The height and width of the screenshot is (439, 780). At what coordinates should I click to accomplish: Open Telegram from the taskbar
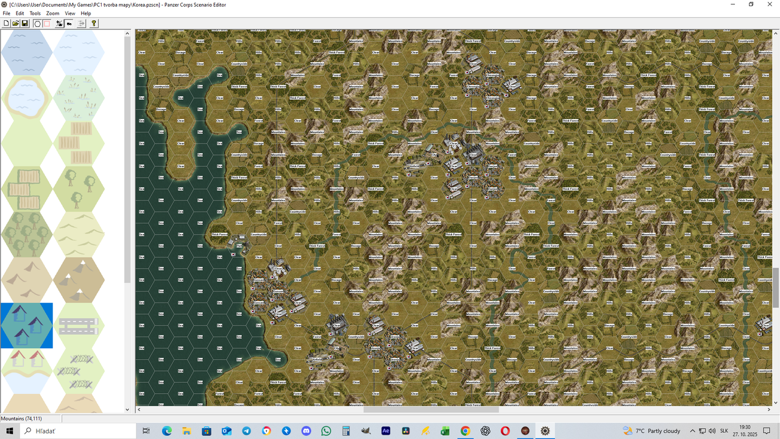coord(246,430)
